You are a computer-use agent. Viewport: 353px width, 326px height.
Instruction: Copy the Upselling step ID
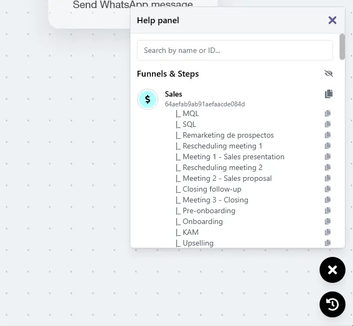tap(328, 243)
